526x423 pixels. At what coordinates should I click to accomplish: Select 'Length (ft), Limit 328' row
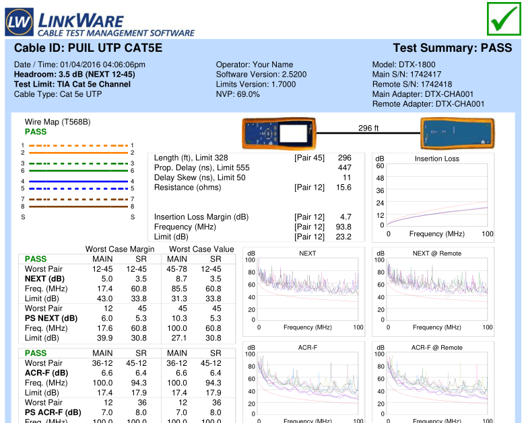pos(253,158)
